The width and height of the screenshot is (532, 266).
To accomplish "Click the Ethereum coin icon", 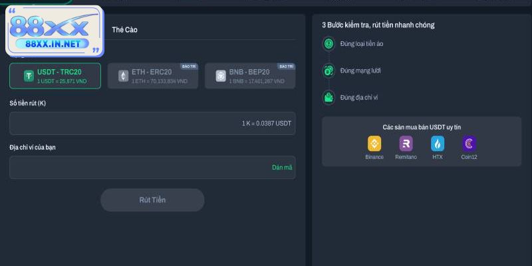I will tap(124, 76).
